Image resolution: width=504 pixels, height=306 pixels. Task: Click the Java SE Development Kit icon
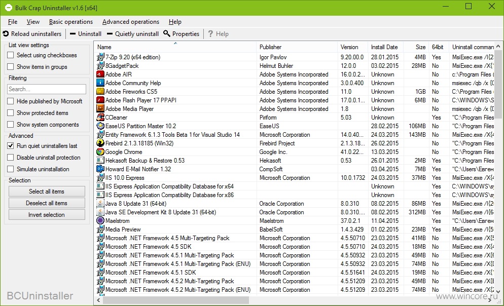point(100,212)
